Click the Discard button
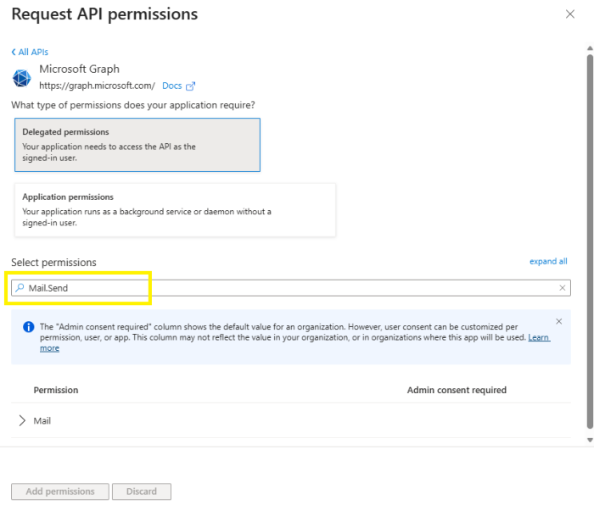 [143, 491]
